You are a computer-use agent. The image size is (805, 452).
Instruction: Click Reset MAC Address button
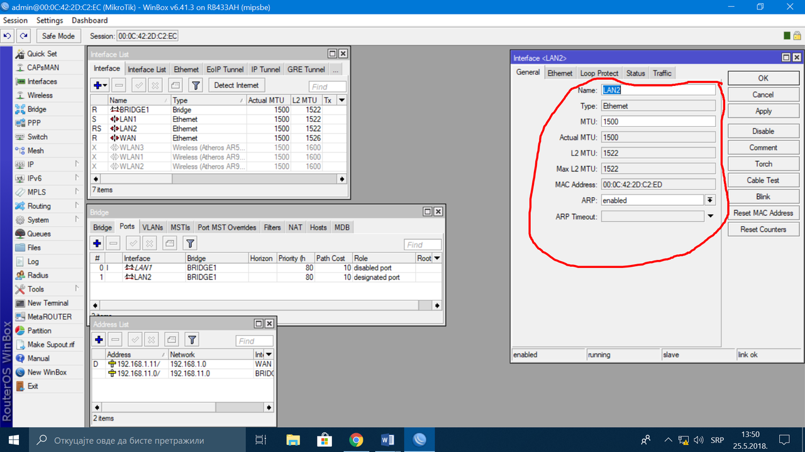[763, 213]
